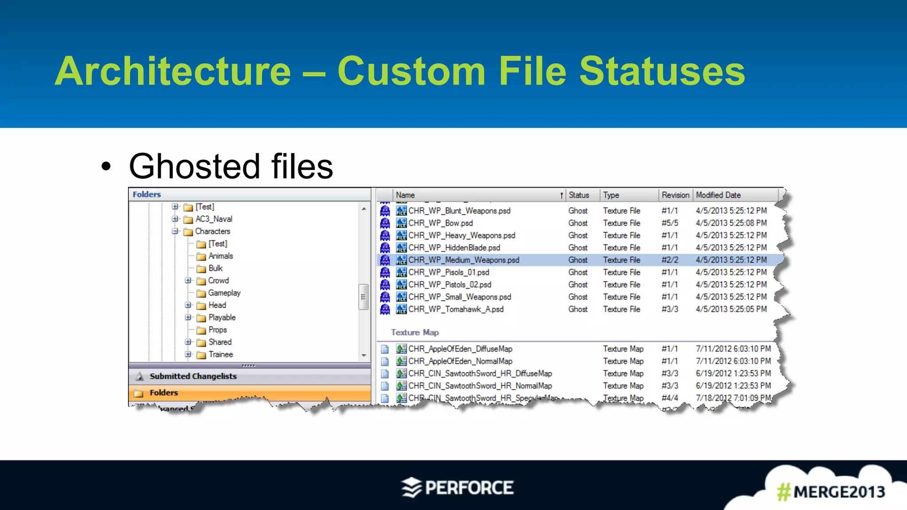Click the splitter grip below folder tree
Image resolution: width=907 pixels, height=510 pixels.
[x=249, y=366]
